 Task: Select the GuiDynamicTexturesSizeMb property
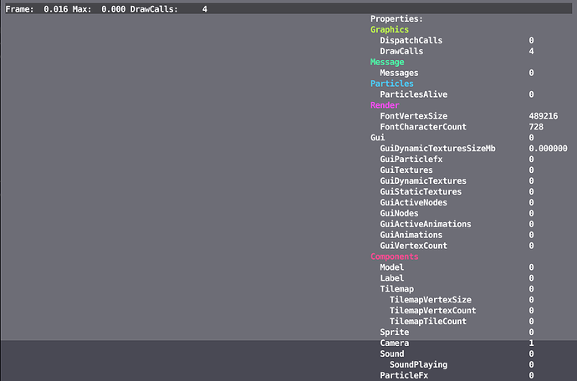[x=437, y=148]
